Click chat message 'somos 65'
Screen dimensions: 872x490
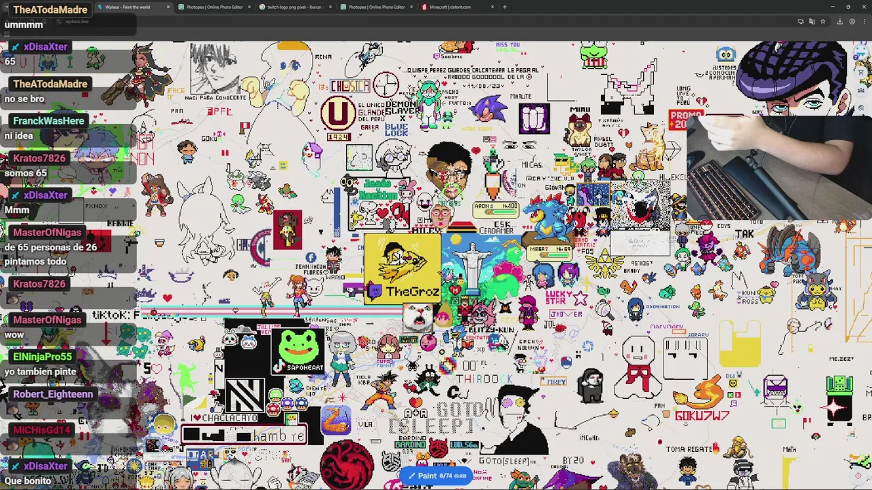(25, 173)
